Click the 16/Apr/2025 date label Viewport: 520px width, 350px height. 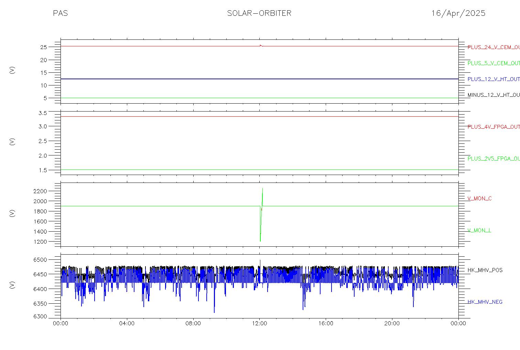click(458, 13)
